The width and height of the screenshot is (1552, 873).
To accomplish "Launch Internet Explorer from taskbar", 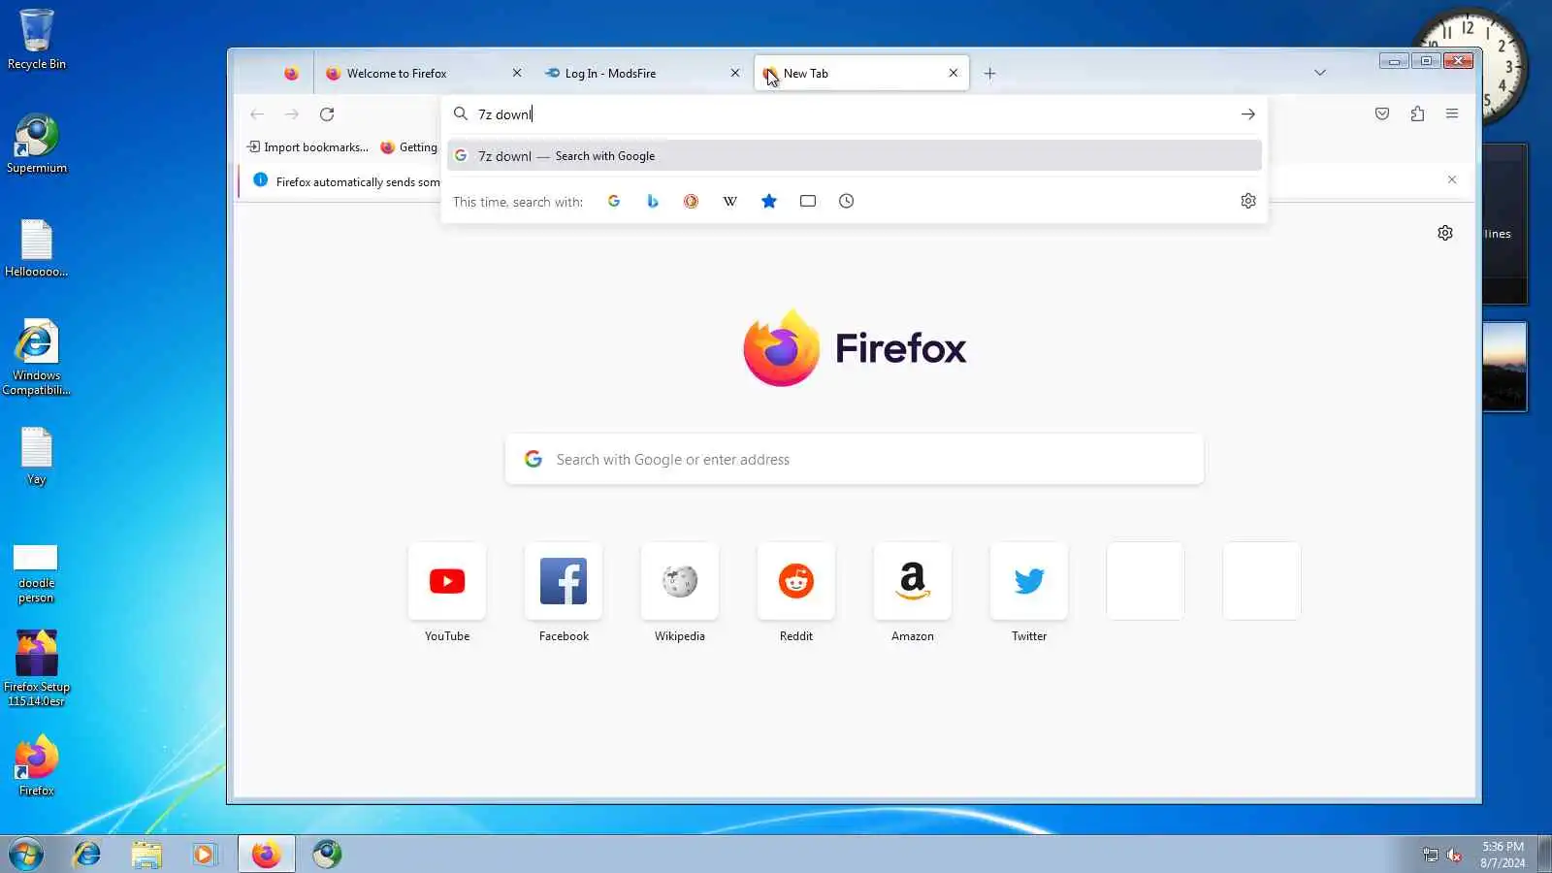I will click(87, 855).
